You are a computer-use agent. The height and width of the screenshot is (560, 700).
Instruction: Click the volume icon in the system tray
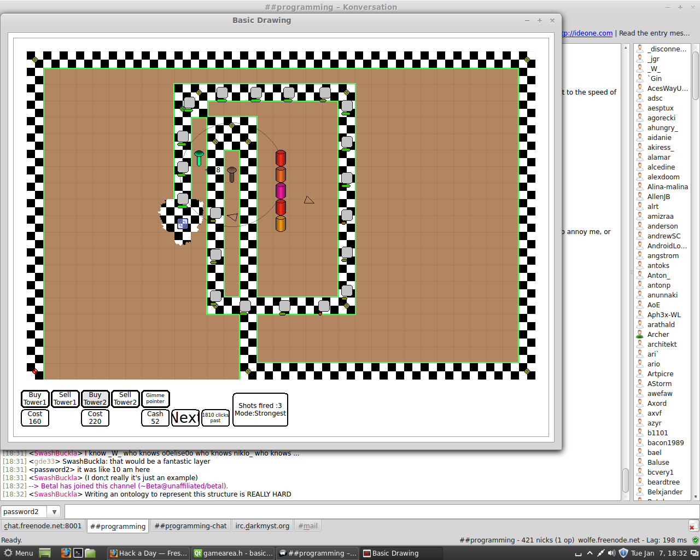611,553
